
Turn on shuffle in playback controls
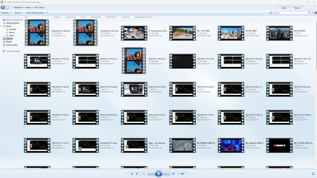click(x=132, y=174)
